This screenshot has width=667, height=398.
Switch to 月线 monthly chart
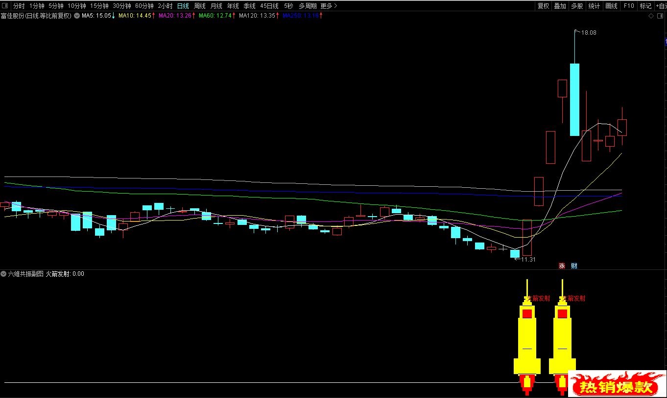coord(216,6)
